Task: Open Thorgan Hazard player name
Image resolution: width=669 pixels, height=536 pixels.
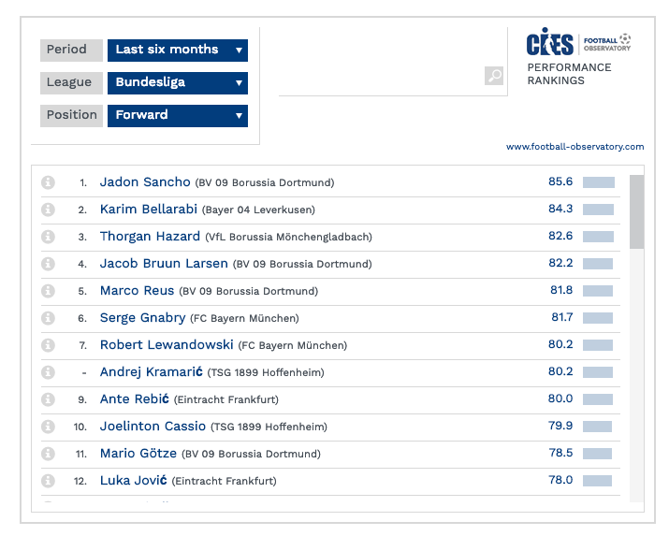Action: [150, 237]
